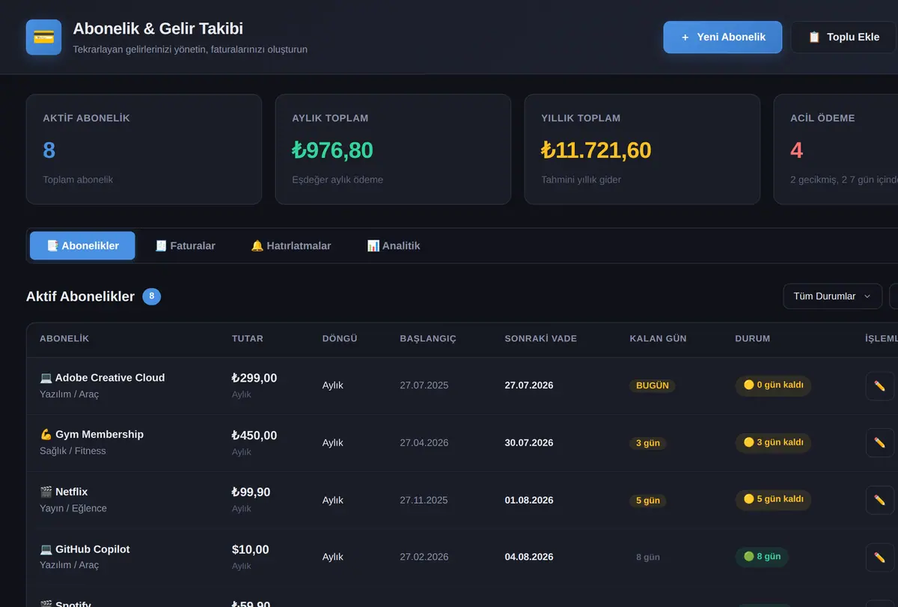
Task: Click the Kalan Gün column header
Action: click(x=658, y=338)
